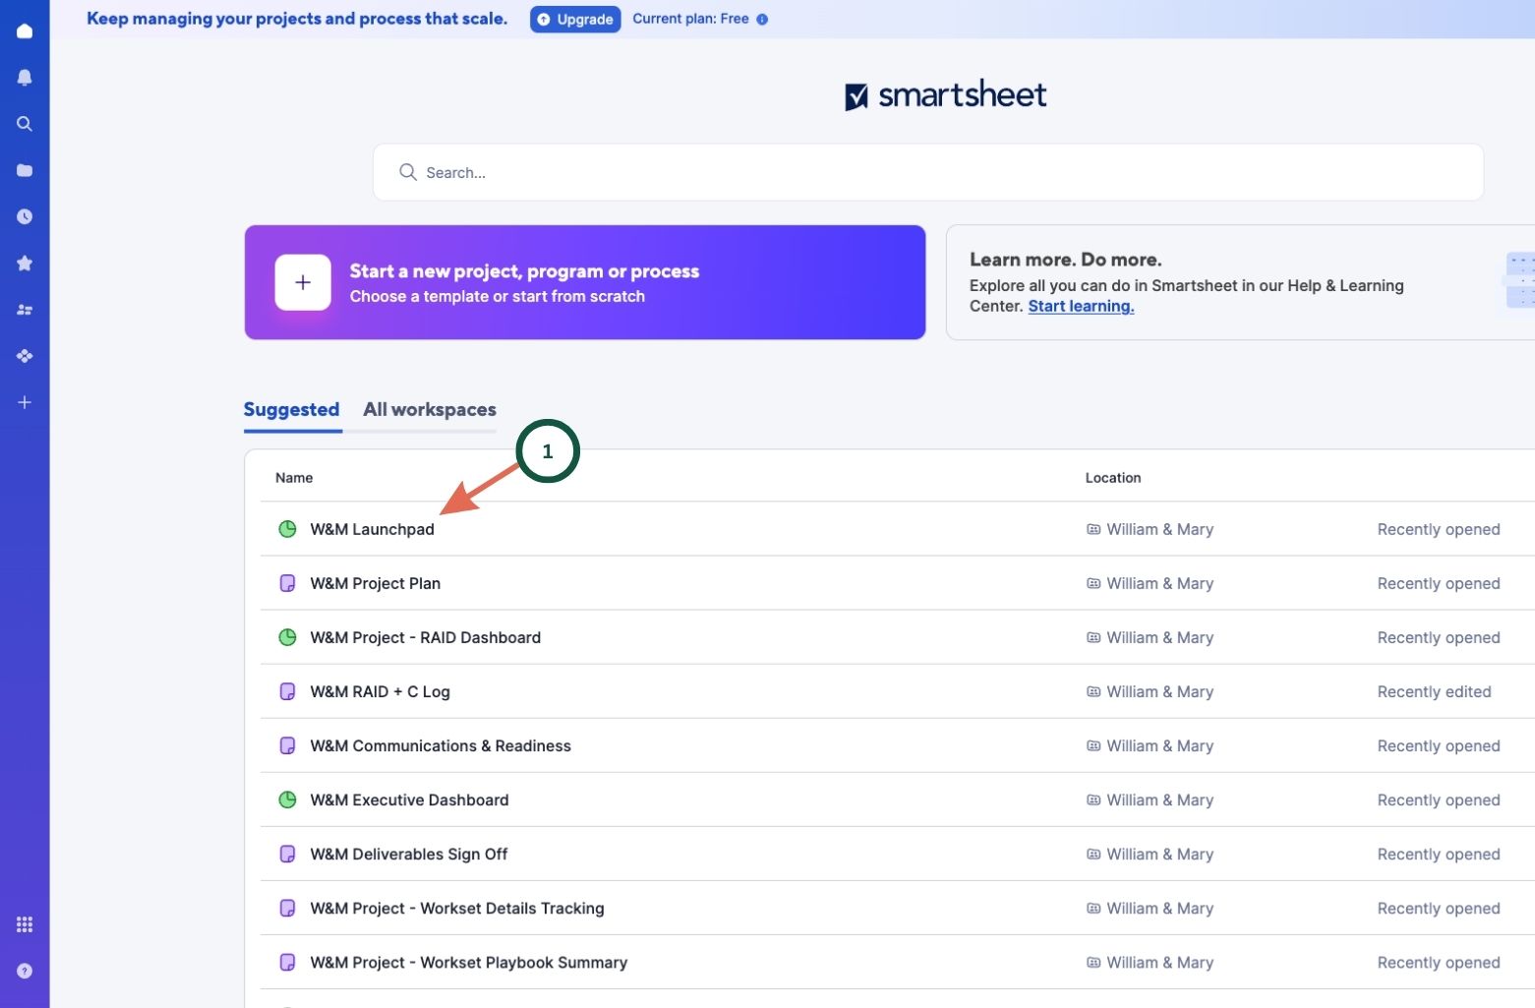
Task: Click the Learn more. Do more. card
Action: 1239,282
